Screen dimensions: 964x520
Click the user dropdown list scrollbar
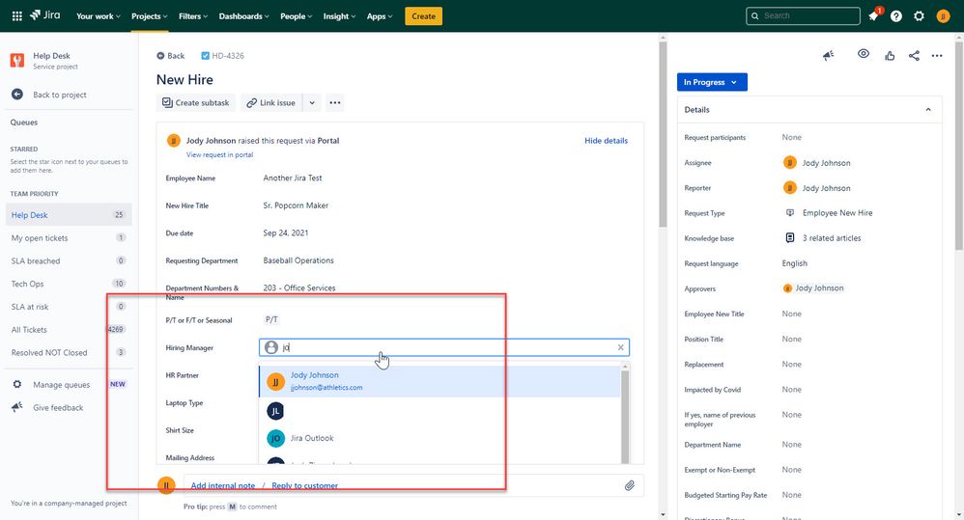click(x=625, y=415)
